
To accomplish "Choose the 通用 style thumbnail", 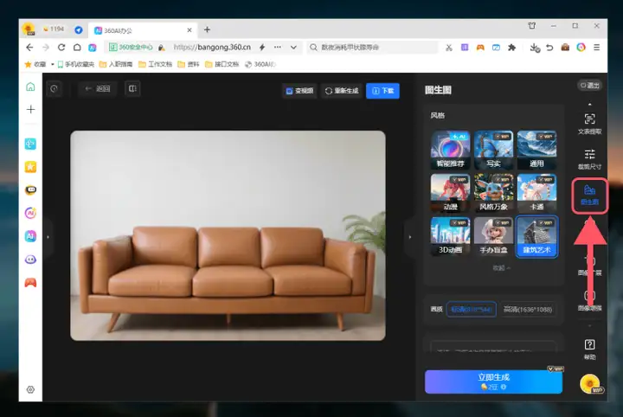I will [536, 150].
